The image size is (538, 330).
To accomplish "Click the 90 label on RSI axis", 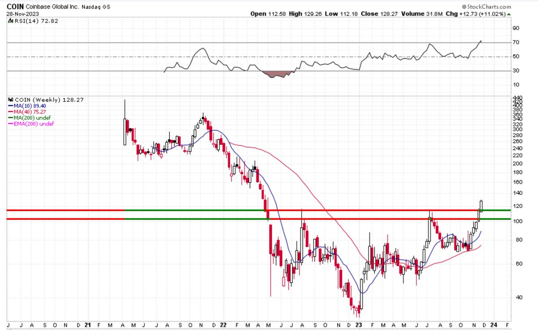I will (x=516, y=28).
